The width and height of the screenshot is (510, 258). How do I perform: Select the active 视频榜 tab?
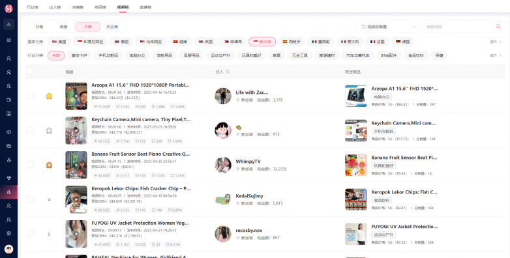point(123,7)
